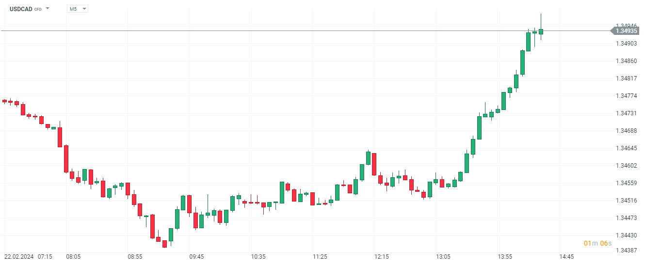
Task: Click the CFD label beside USDCAD
Action: tap(38, 9)
